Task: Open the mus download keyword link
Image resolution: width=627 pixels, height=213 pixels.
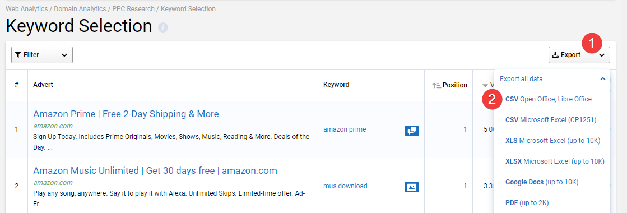Action: [346, 186]
